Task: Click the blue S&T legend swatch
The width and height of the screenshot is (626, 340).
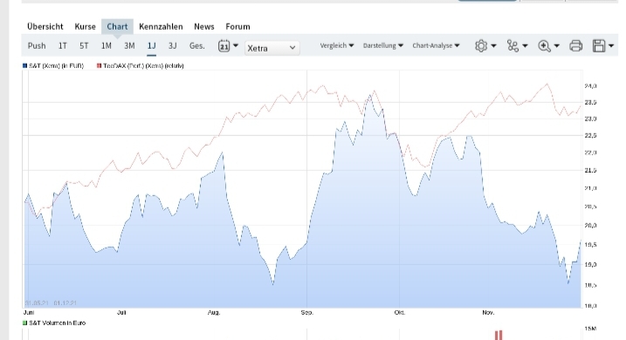Action: (x=24, y=65)
